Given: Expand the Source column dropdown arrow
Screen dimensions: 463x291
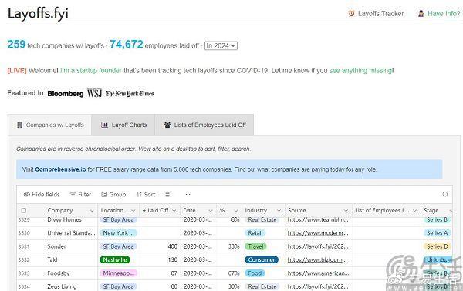Looking at the screenshot, I should tap(346, 211).
